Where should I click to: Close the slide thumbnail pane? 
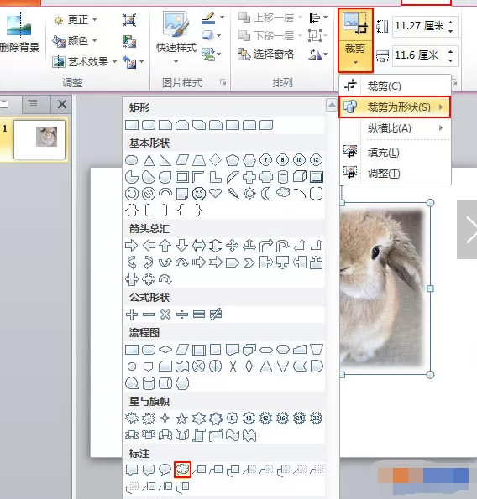coord(61,104)
